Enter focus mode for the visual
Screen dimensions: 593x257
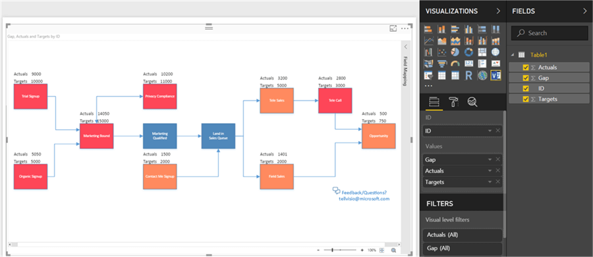click(x=393, y=28)
